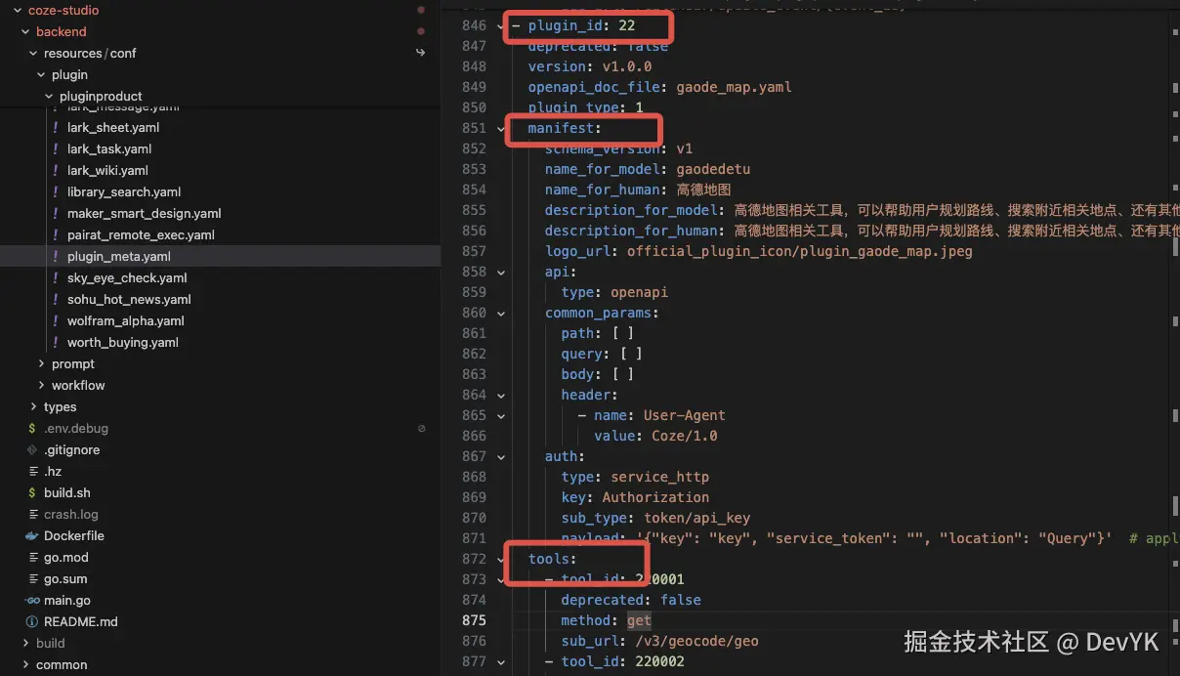Click the file icon beside go.mod
This screenshot has width=1180, height=676.
click(32, 558)
